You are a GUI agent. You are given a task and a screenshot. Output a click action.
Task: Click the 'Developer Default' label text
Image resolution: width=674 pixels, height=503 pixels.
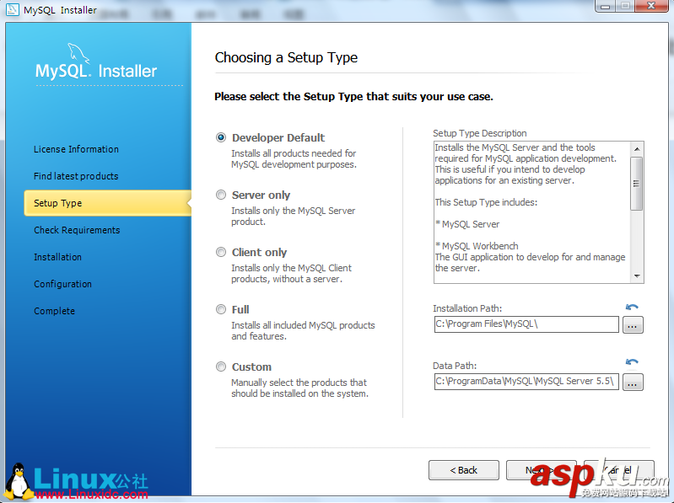(278, 138)
